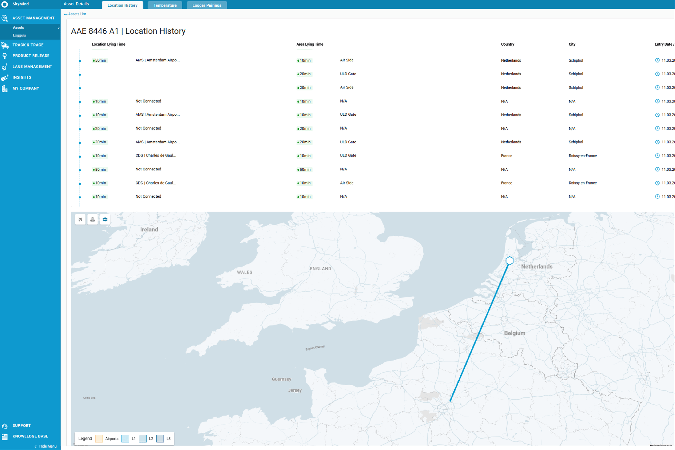Toggle the gateway router map button
The image size is (675, 450).
pyautogui.click(x=92, y=219)
